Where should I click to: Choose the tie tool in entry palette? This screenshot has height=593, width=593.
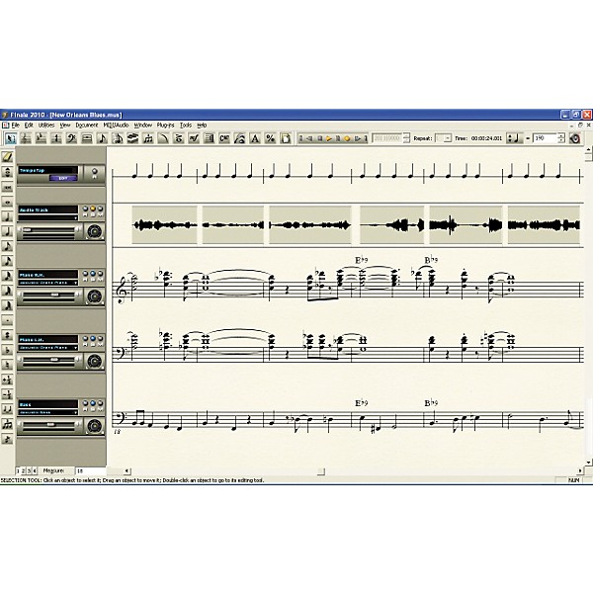[x=7, y=409]
